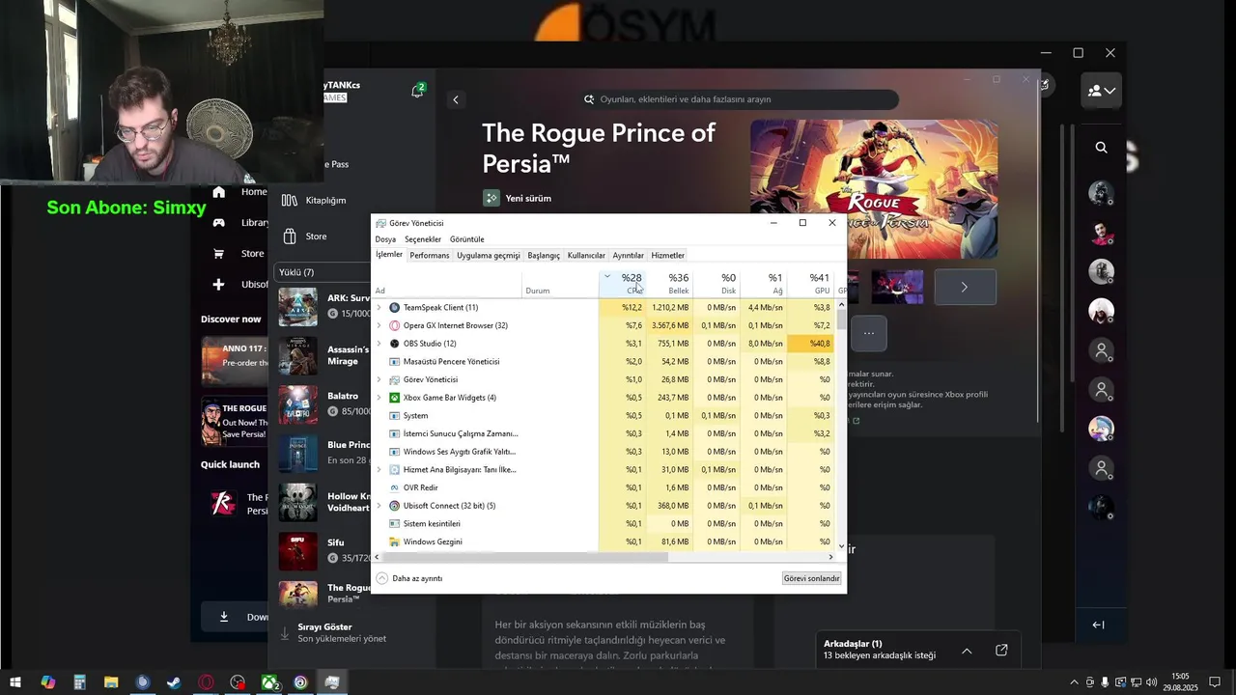The height and width of the screenshot is (695, 1236).
Task: Click the OVR Redir process icon
Action: click(394, 487)
